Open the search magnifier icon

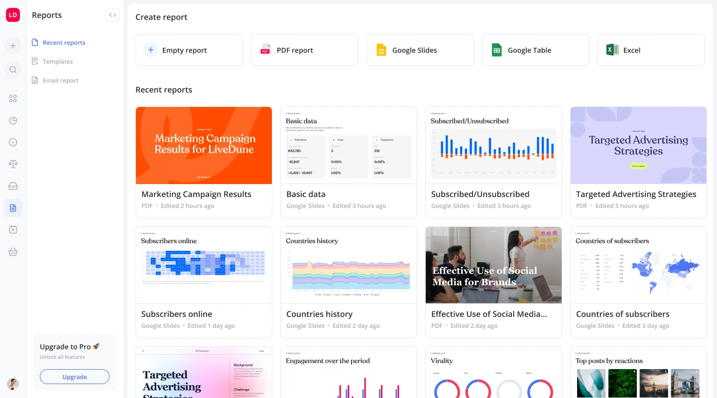(x=13, y=70)
